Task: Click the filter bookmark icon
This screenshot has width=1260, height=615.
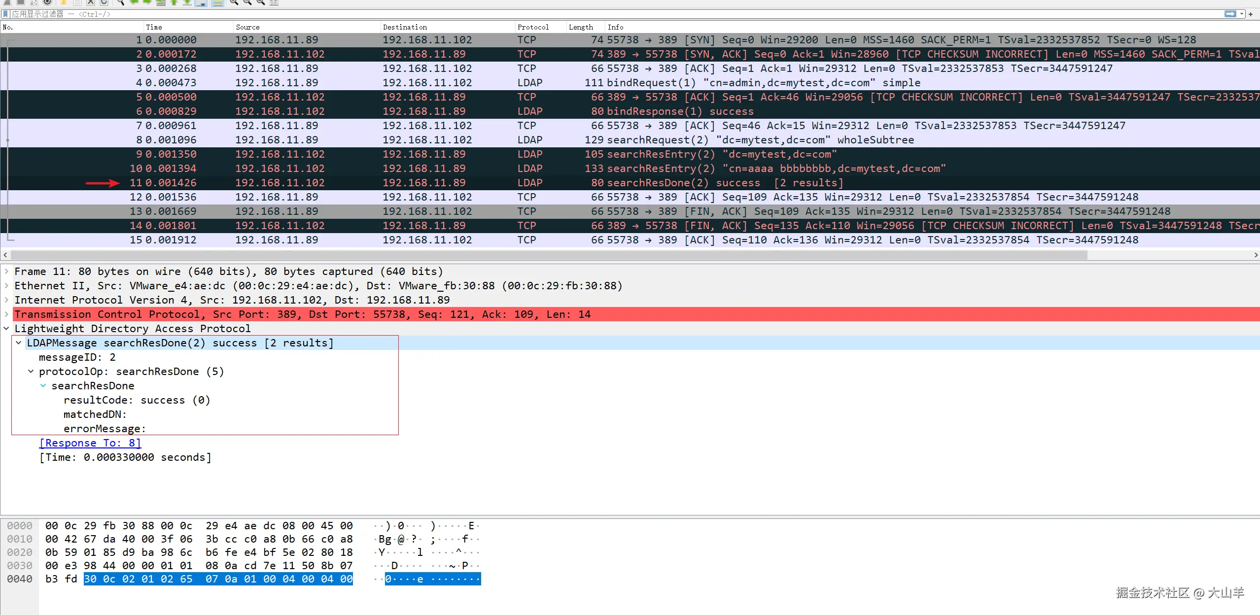Action: 5,14
